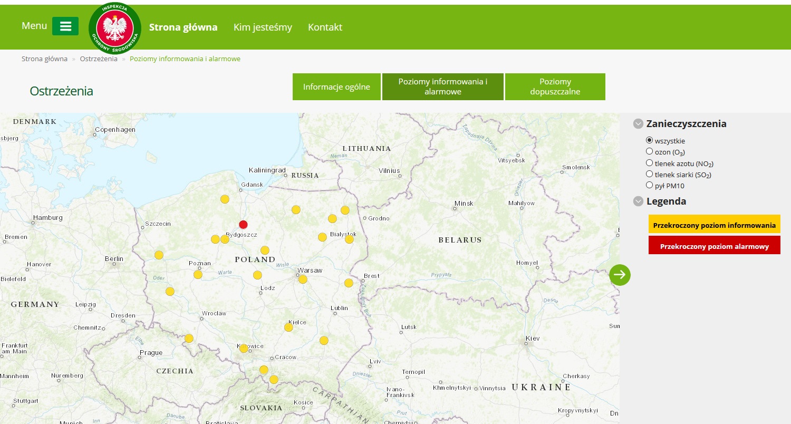Open the 'Poziomy dopuszczalne' tab
The image size is (791, 424).
(x=555, y=87)
